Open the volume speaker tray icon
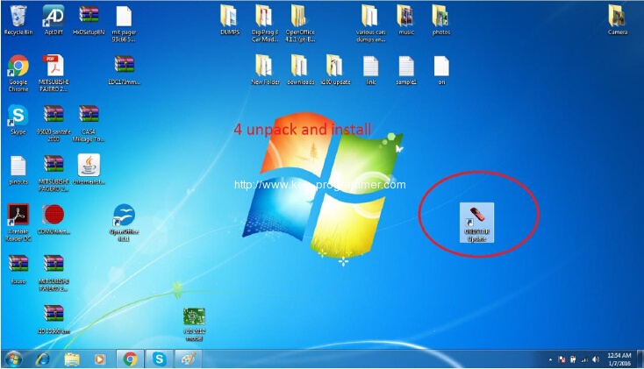The image size is (644, 369). coord(596,360)
